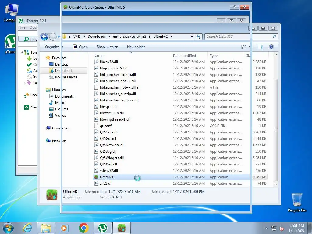Click the VM1 breadcrumb segment

(x=77, y=37)
